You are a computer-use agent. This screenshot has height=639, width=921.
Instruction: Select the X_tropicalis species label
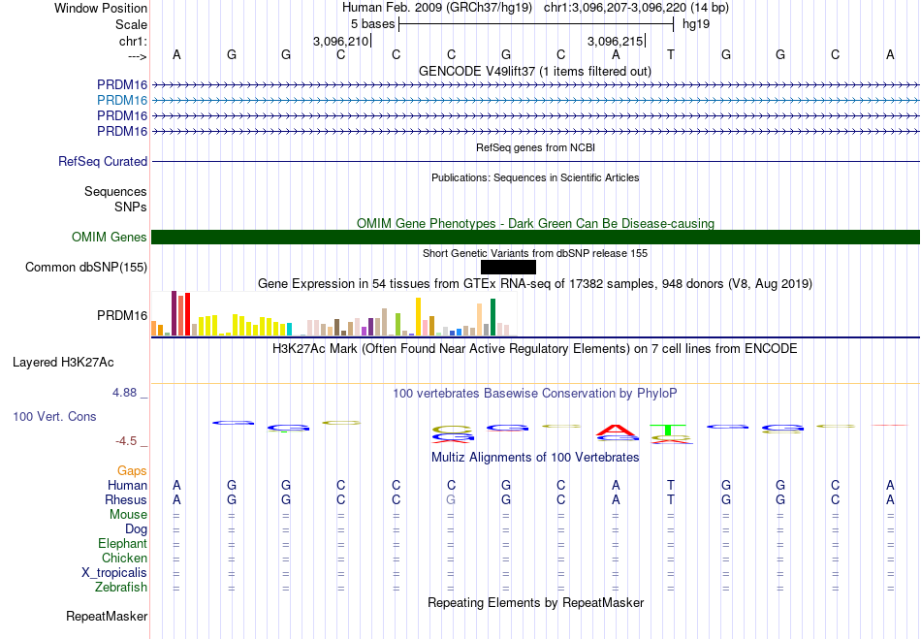coord(114,573)
